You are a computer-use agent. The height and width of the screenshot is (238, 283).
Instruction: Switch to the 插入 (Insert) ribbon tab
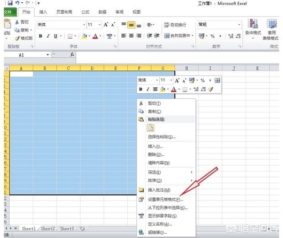click(x=43, y=12)
